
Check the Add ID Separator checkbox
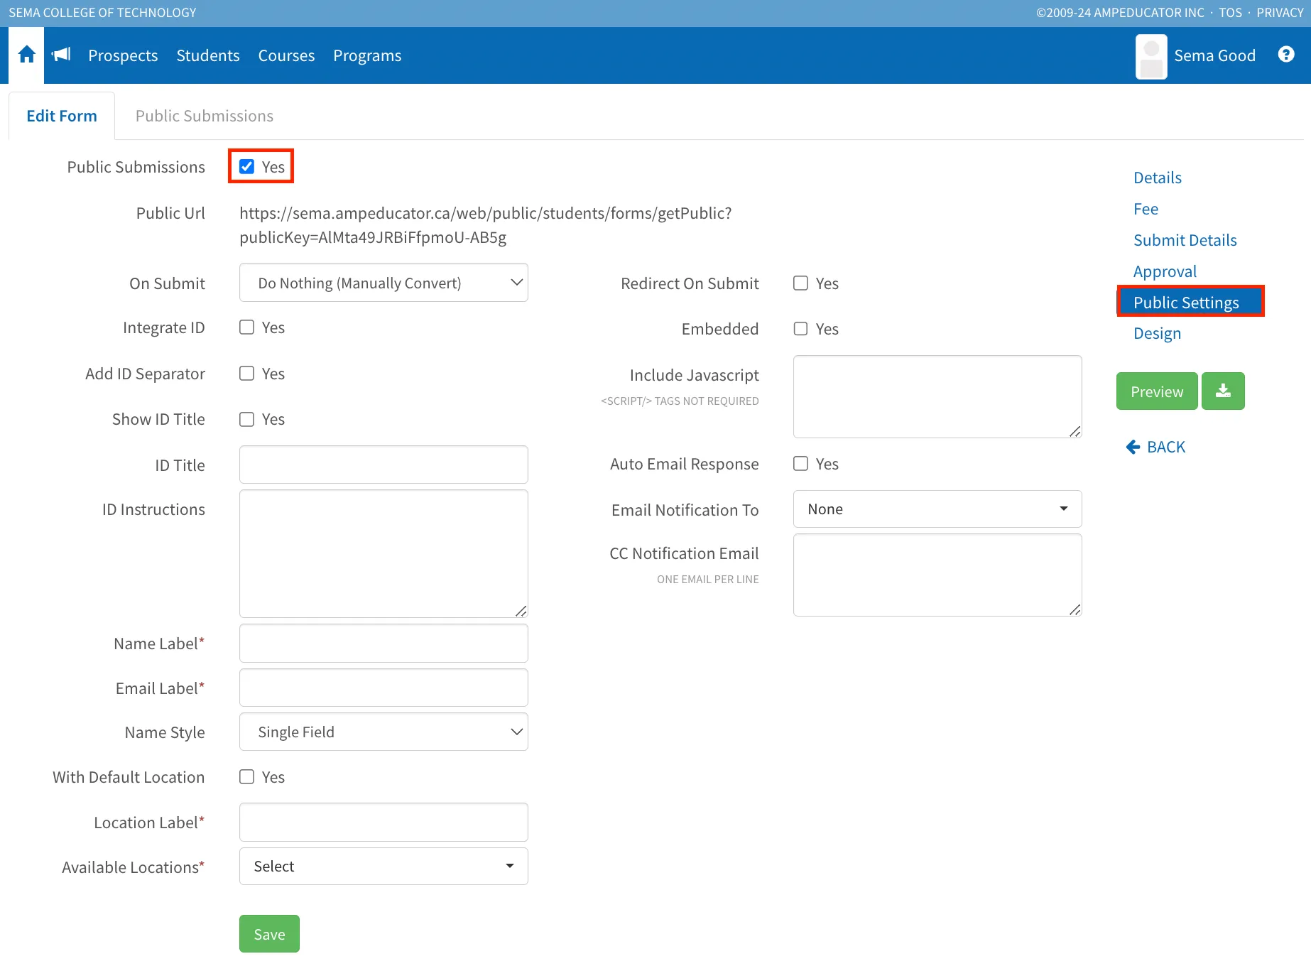click(246, 374)
